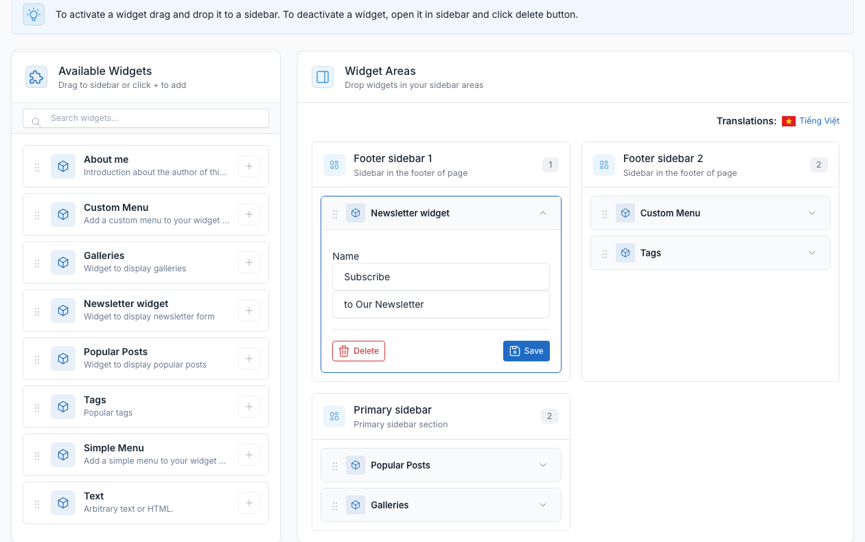The height and width of the screenshot is (542, 865).
Task: Click drag handle of available Custom Menu widget
Action: (x=37, y=215)
